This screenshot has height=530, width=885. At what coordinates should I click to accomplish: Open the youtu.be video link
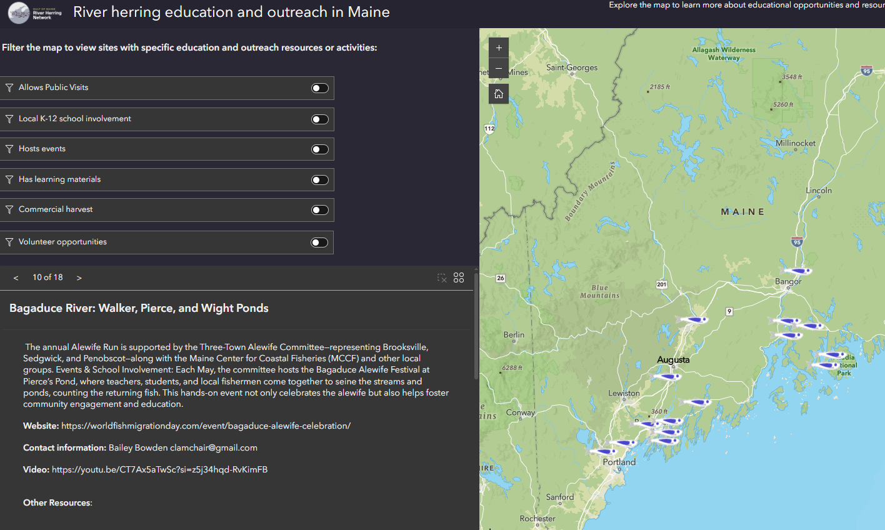(159, 469)
